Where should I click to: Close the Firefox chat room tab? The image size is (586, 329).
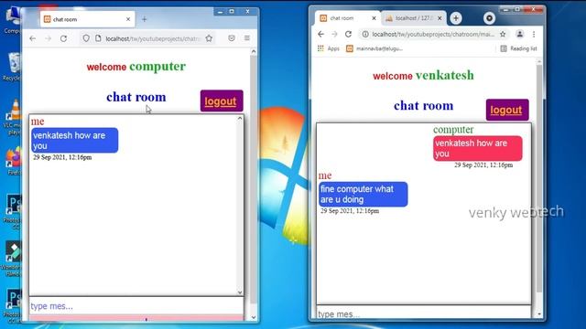[128, 19]
